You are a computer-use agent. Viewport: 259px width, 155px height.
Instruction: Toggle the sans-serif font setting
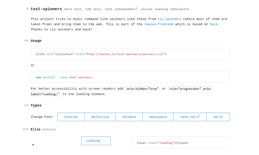190,117
